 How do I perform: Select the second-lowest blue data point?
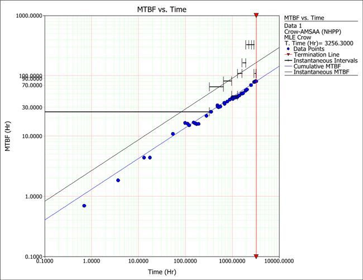(x=118, y=180)
